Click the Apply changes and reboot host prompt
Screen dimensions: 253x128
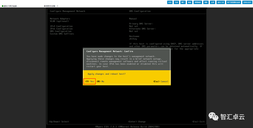click(x=106, y=74)
